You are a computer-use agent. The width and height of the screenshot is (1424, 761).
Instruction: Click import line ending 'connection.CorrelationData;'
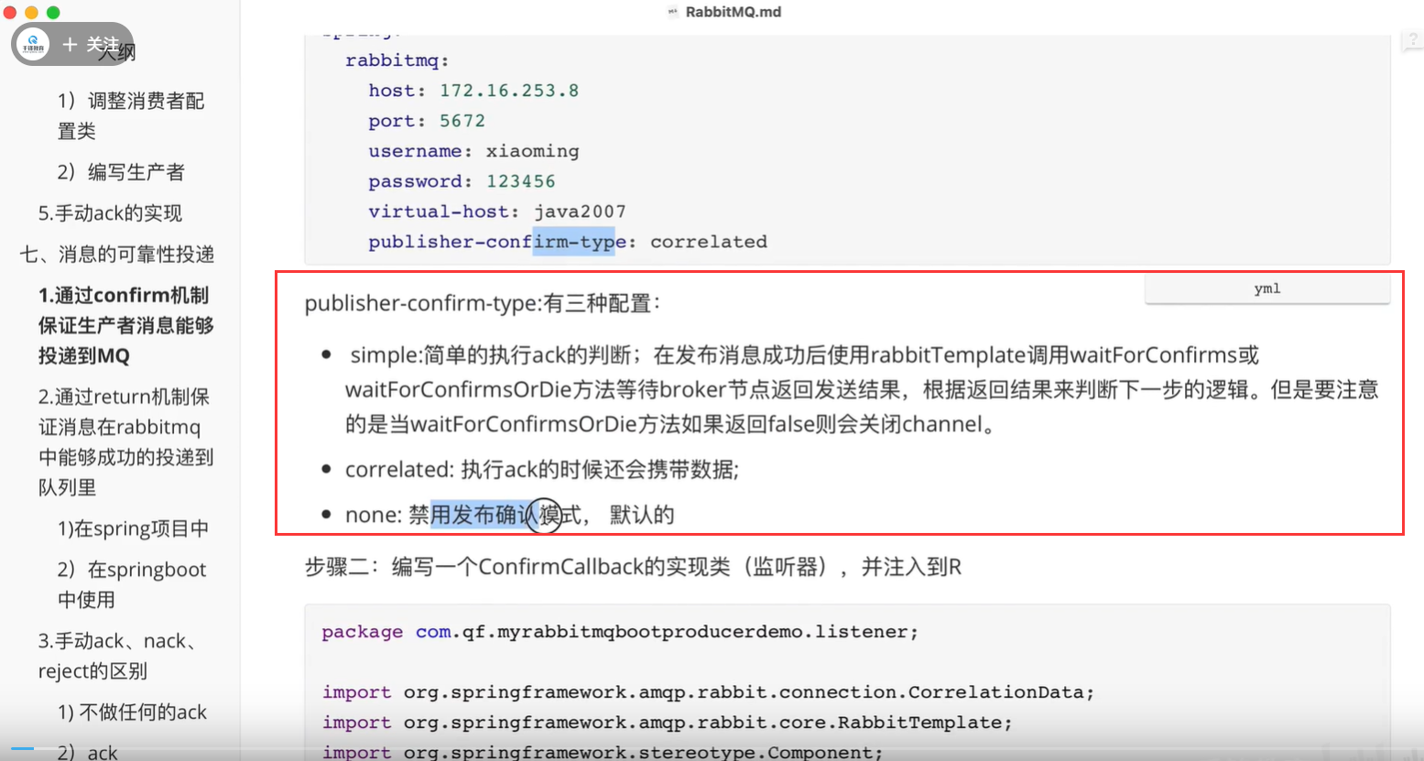point(708,692)
